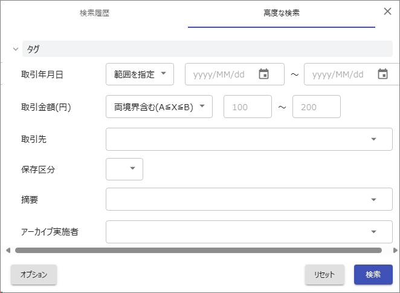This screenshot has width=400, height=293.
Task: Focus the start date yyyy/MM/dd field
Action: 221,74
